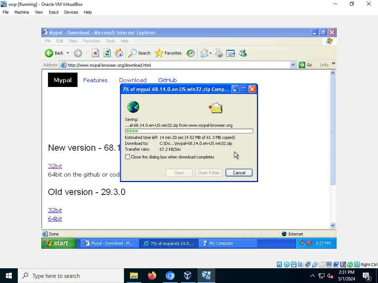Open the Features link on Mypal page
This screenshot has width=378, height=283.
[x=95, y=80]
